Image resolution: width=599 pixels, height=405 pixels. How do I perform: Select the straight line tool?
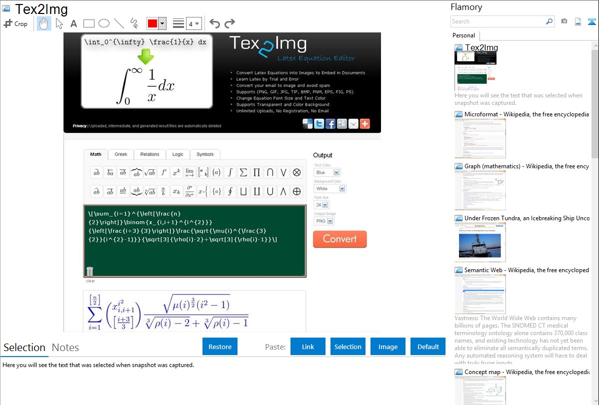coord(119,23)
